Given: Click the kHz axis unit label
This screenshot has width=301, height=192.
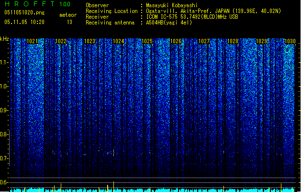Looking at the screenshot, I should [4, 39].
